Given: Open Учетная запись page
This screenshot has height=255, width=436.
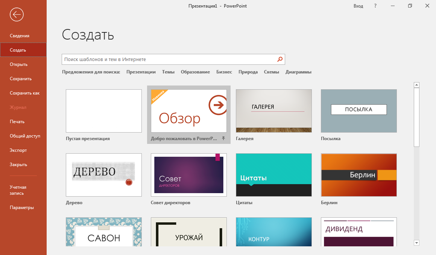Looking at the screenshot, I should (23, 190).
